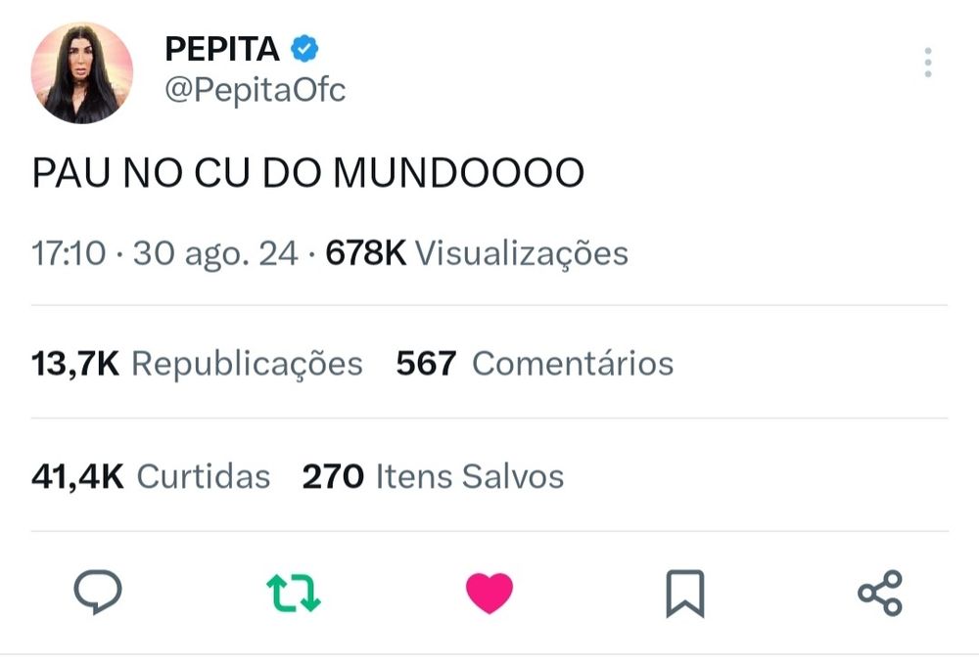Click the 30 ago. 24 date
979x663 pixels.
pyautogui.click(x=215, y=254)
